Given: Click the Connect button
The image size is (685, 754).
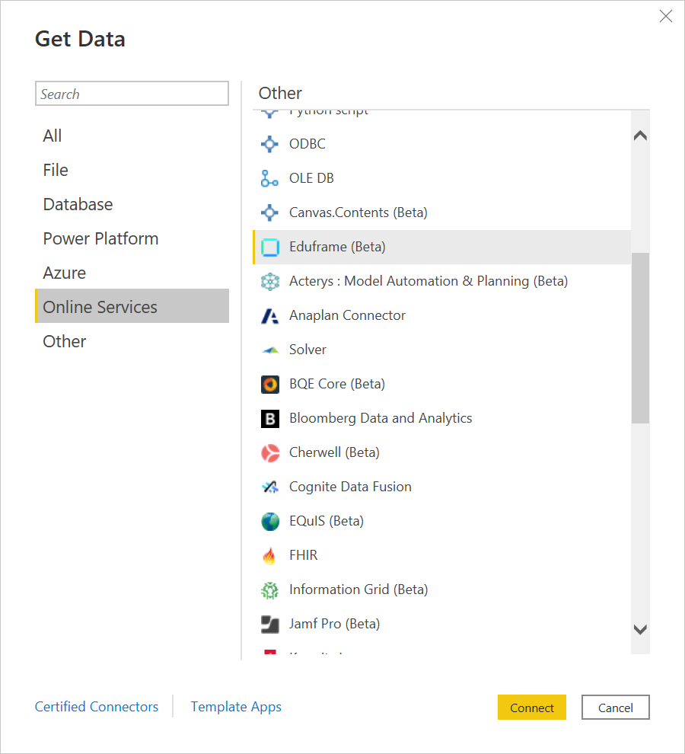Looking at the screenshot, I should 531,707.
